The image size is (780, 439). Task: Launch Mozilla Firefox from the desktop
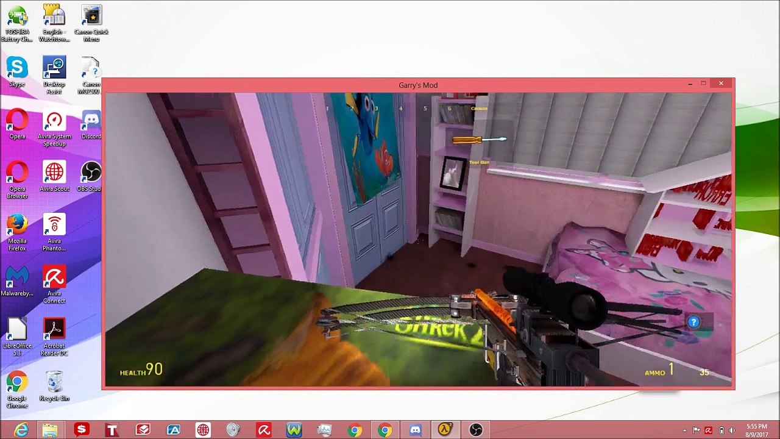(x=17, y=233)
